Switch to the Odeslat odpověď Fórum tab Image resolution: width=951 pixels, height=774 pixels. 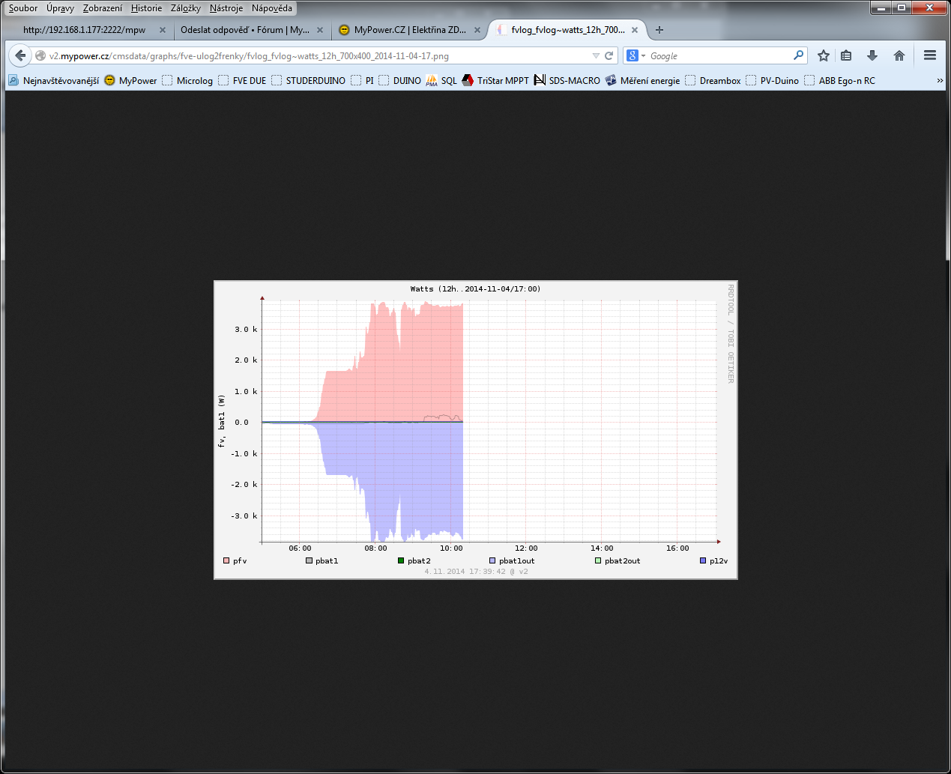point(252,30)
